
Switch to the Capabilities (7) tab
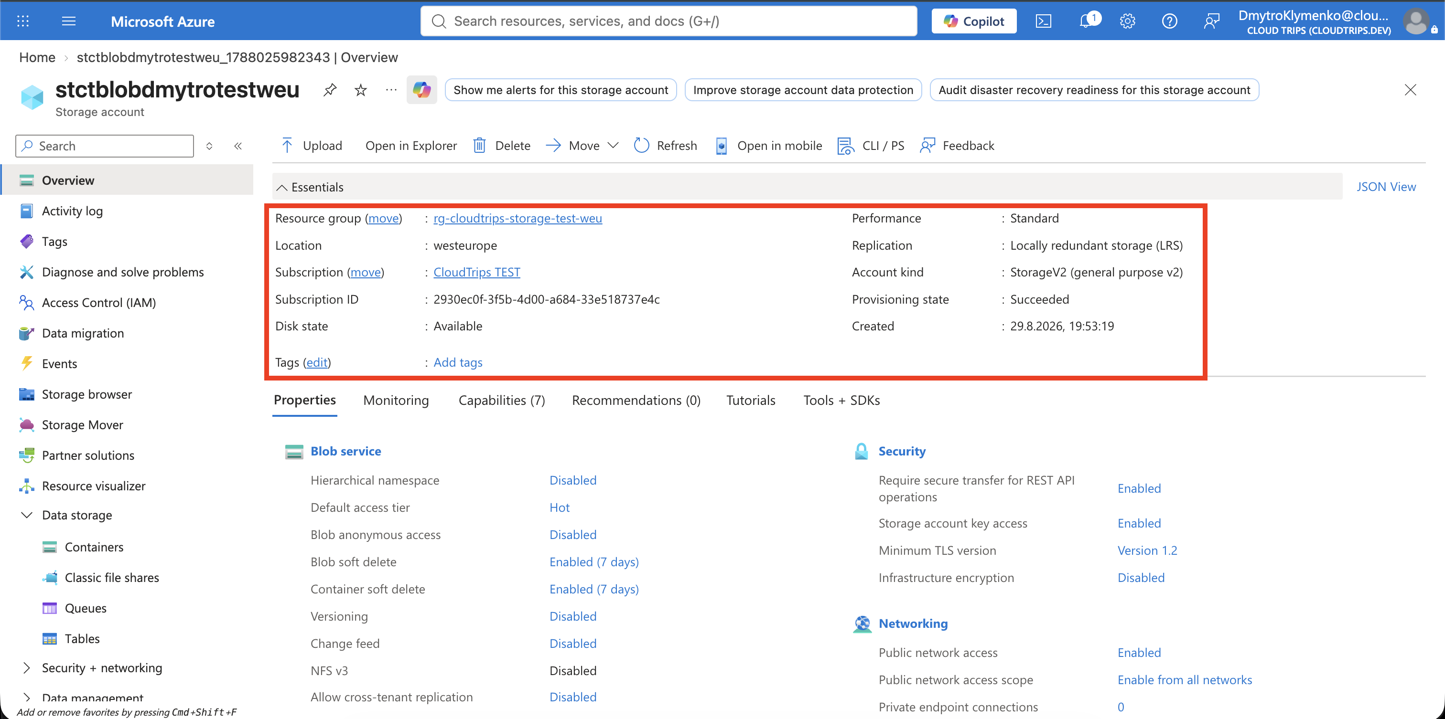[501, 400]
